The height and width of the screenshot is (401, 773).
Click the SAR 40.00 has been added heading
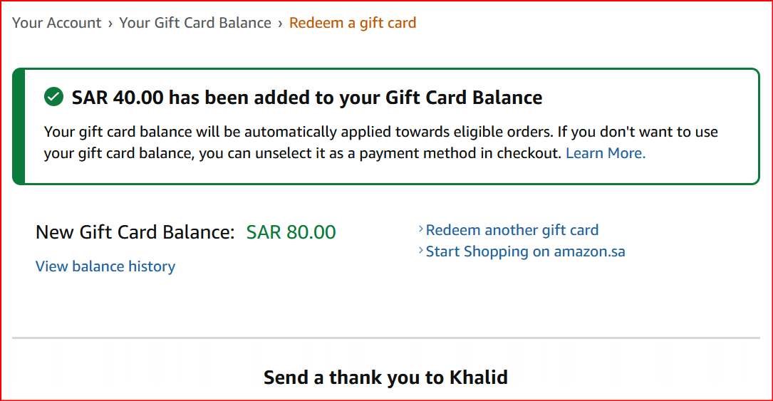click(x=307, y=98)
